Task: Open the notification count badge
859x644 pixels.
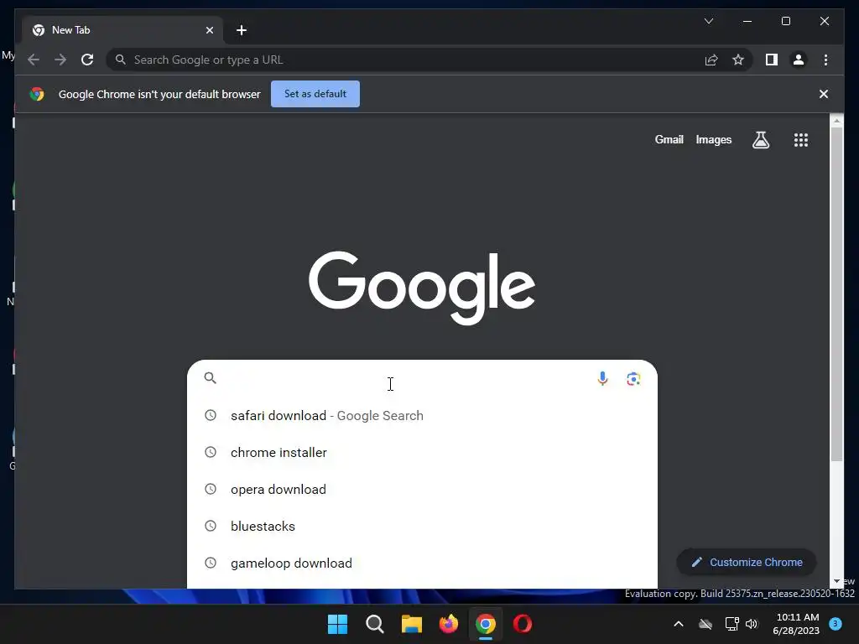Action: click(836, 623)
